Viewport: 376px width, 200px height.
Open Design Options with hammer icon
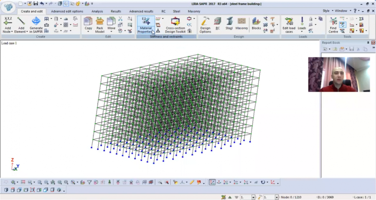tap(205, 25)
